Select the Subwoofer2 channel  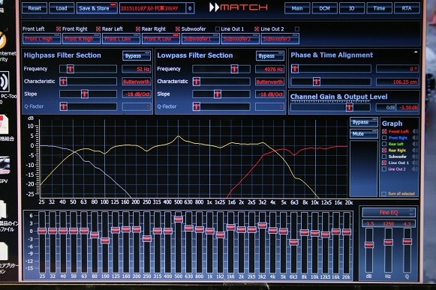coord(240,39)
